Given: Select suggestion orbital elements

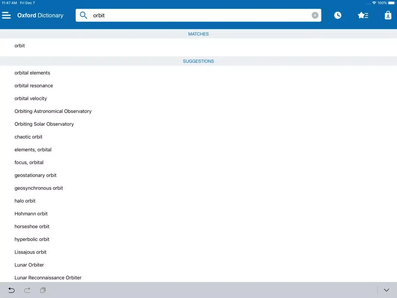Looking at the screenshot, I should pyautogui.click(x=32, y=73).
